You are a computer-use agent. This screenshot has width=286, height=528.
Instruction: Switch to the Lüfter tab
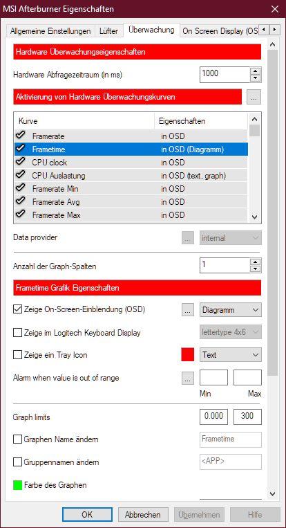pos(109,31)
